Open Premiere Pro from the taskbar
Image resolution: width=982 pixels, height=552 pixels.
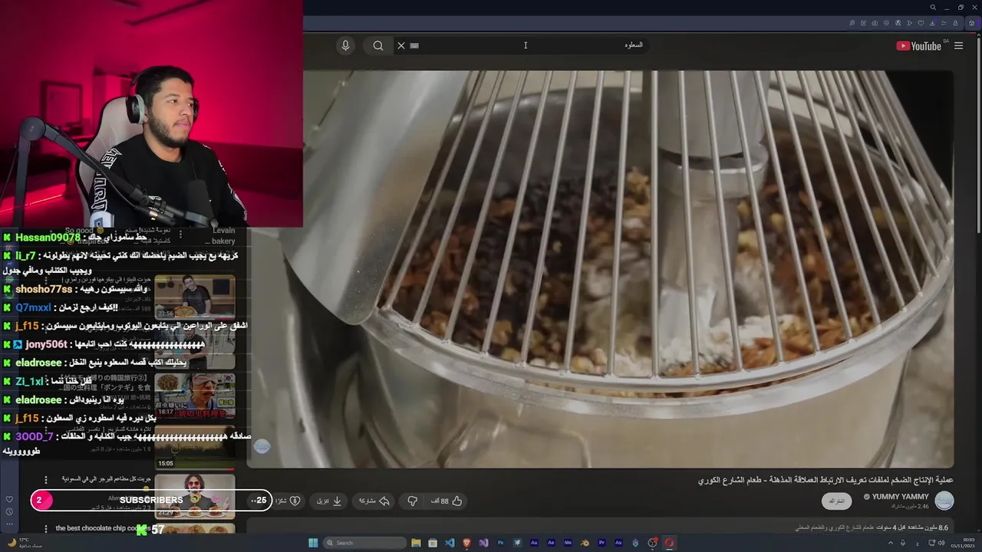click(x=601, y=543)
